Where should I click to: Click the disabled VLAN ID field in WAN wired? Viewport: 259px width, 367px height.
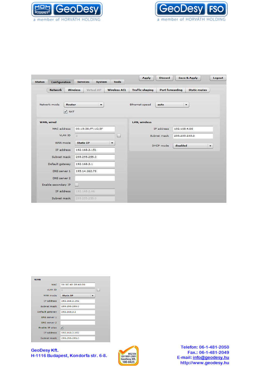pyautogui.click(x=95, y=136)
